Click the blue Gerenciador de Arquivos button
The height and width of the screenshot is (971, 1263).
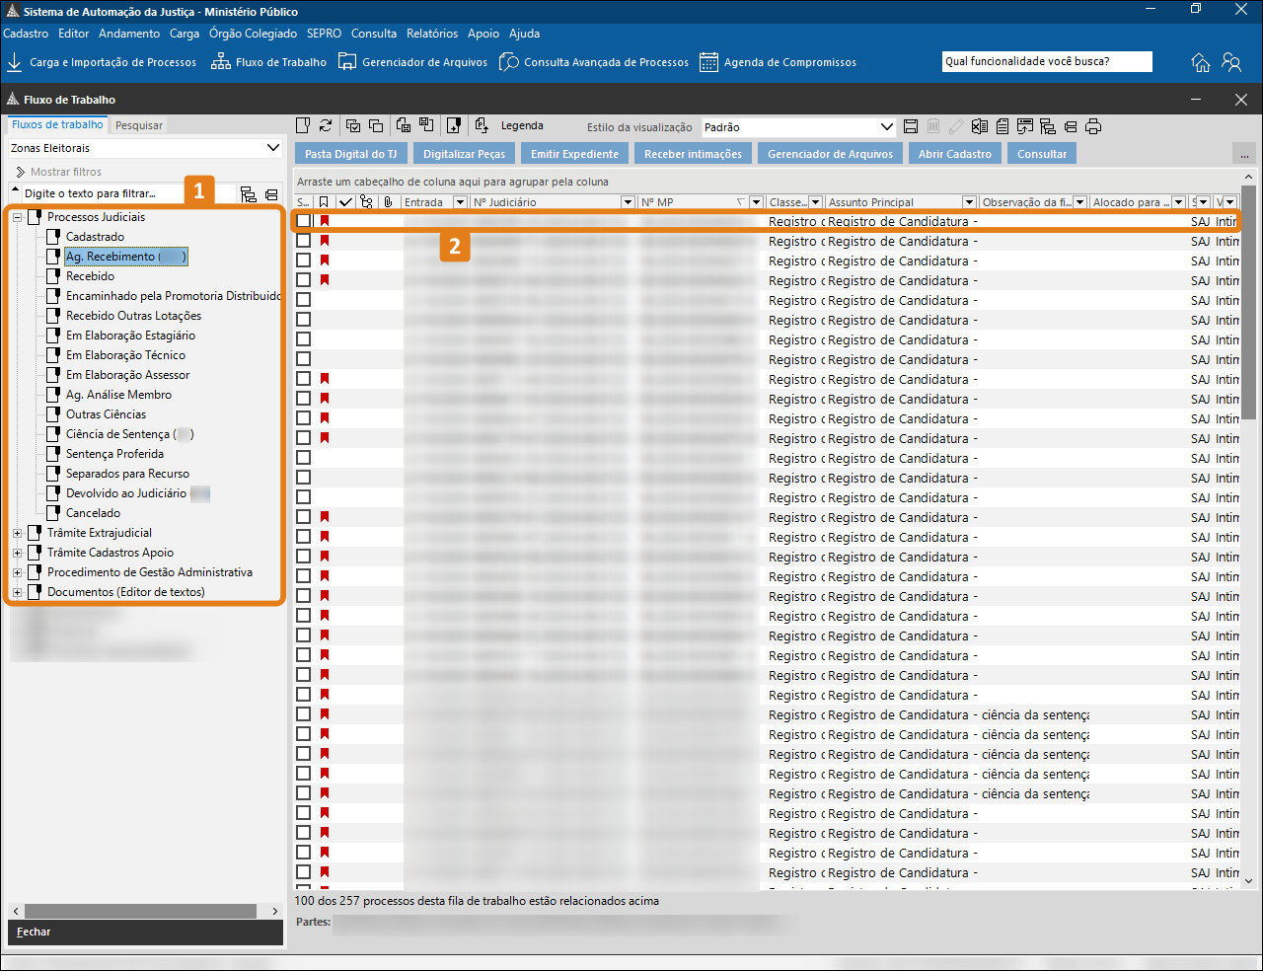830,154
